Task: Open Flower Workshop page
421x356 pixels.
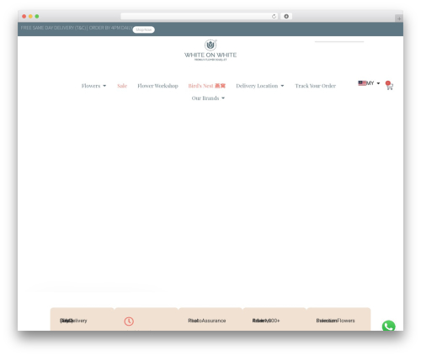Action: pos(157,86)
